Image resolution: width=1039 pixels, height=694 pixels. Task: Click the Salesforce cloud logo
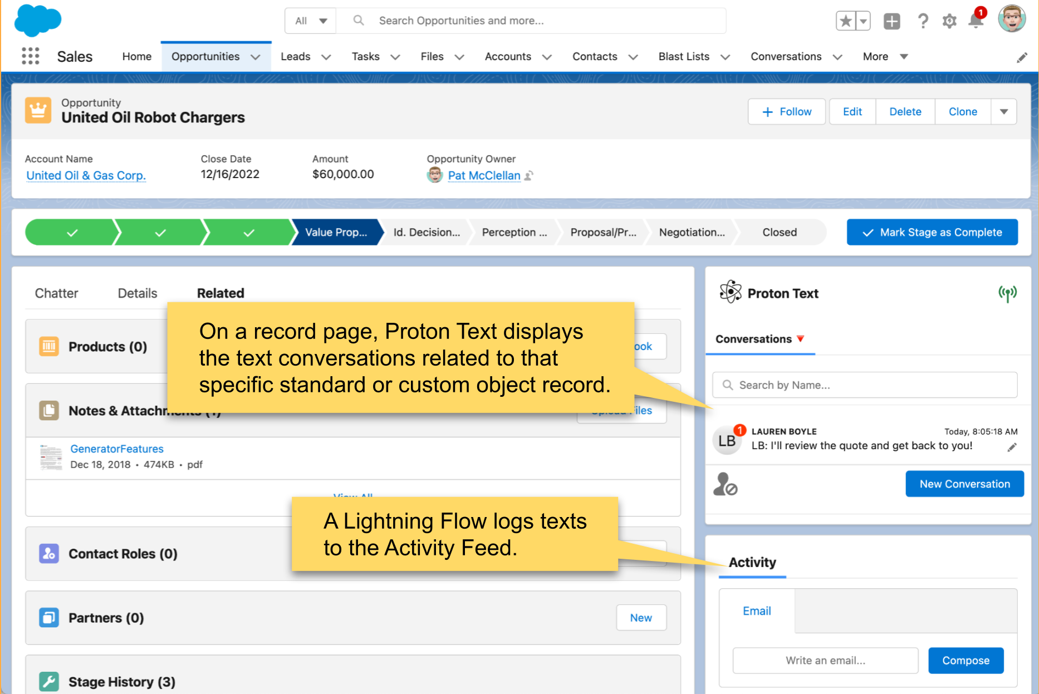[37, 21]
